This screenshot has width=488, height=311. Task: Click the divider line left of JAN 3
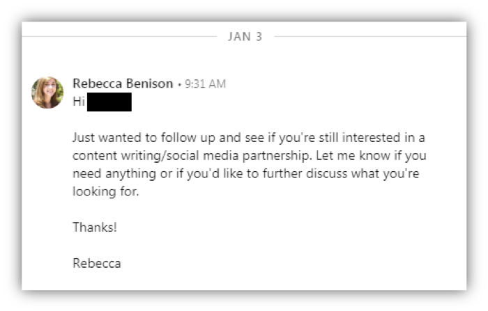(x=119, y=37)
